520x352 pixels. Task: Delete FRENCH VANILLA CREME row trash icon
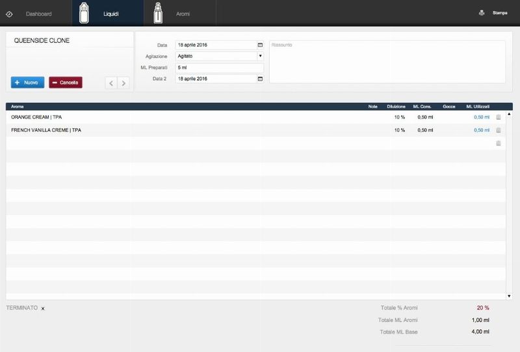(x=499, y=130)
